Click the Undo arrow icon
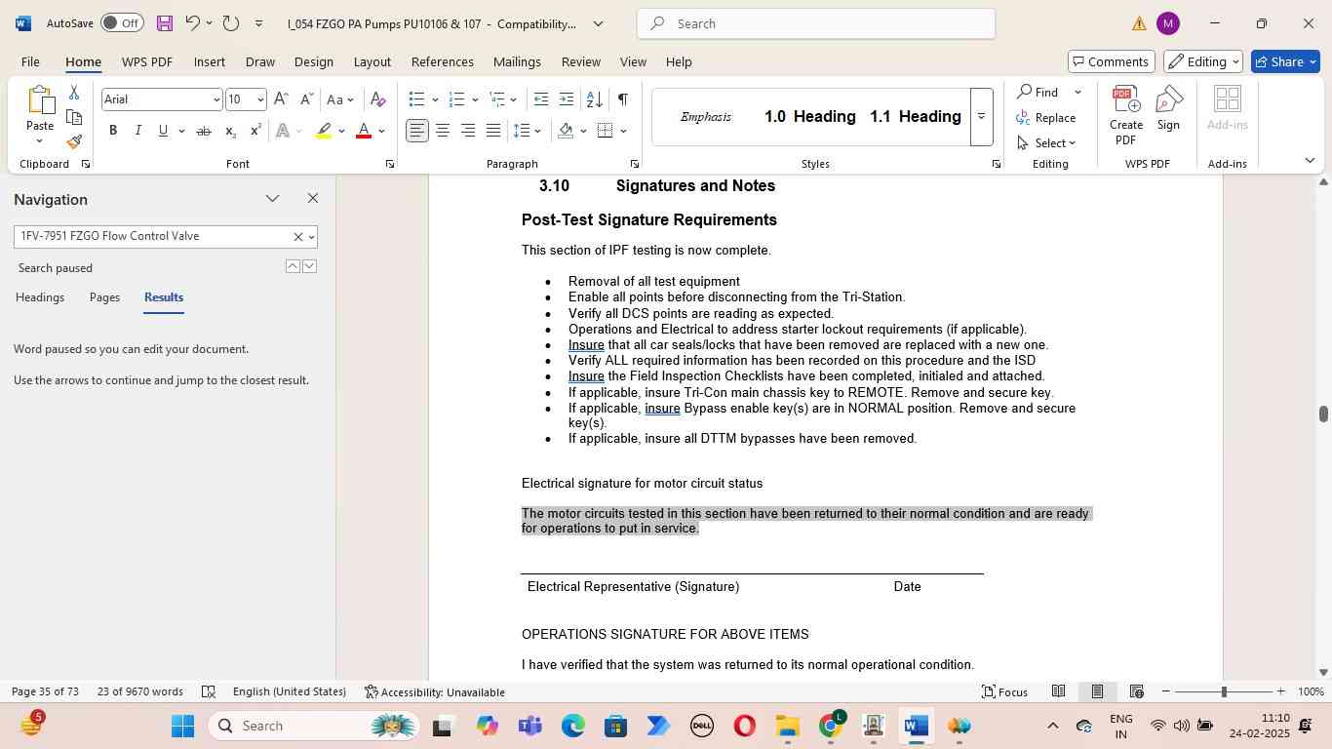Screen dimensions: 1332x749 (192, 23)
